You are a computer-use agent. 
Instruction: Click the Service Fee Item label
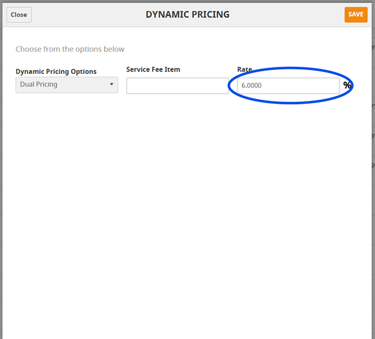coord(153,70)
